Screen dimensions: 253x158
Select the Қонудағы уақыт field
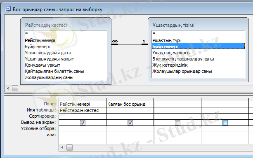pyautogui.click(x=66, y=65)
